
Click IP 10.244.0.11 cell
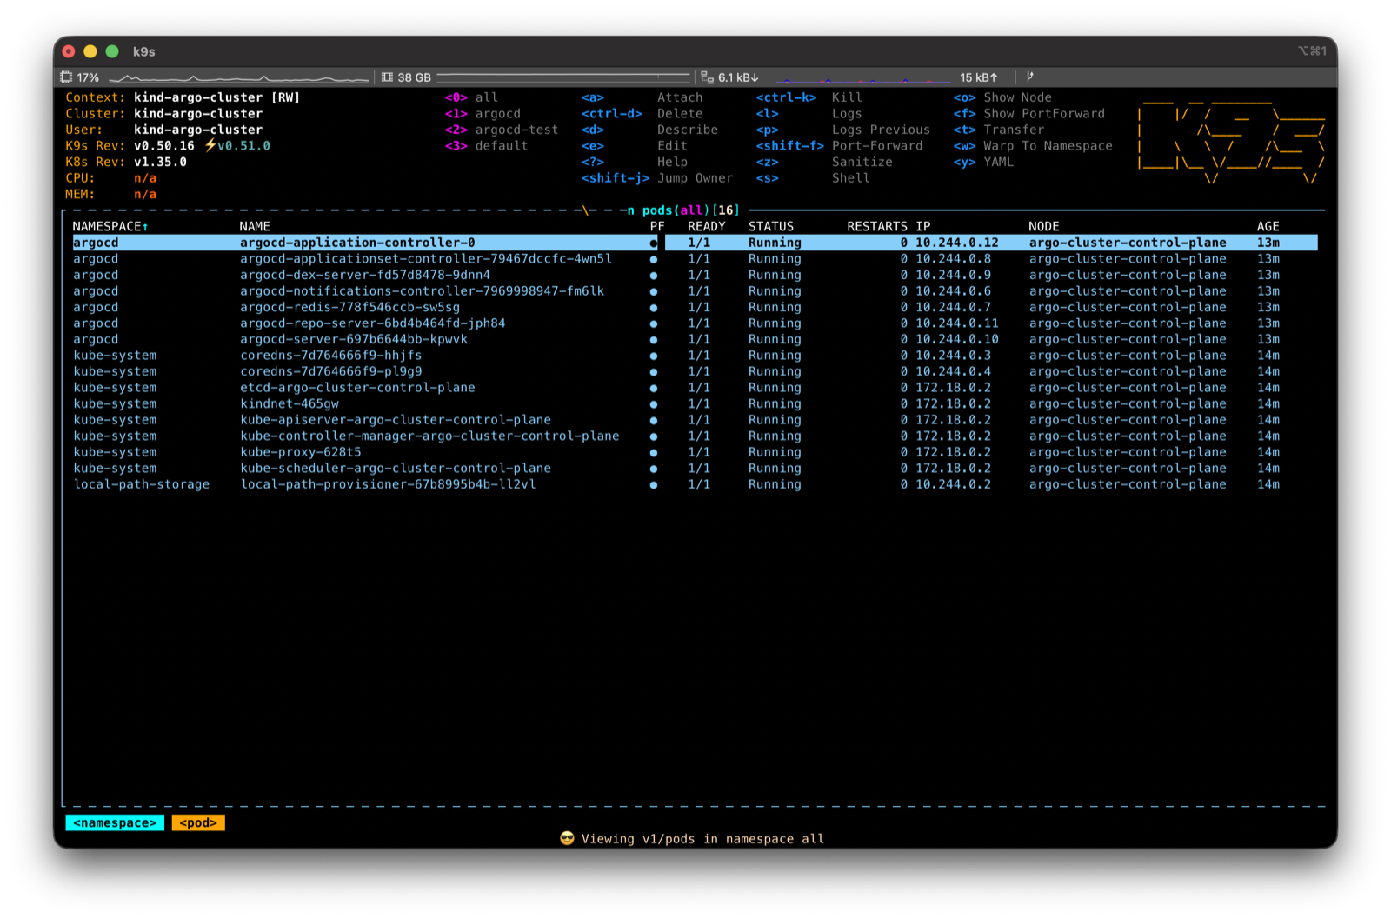point(956,323)
